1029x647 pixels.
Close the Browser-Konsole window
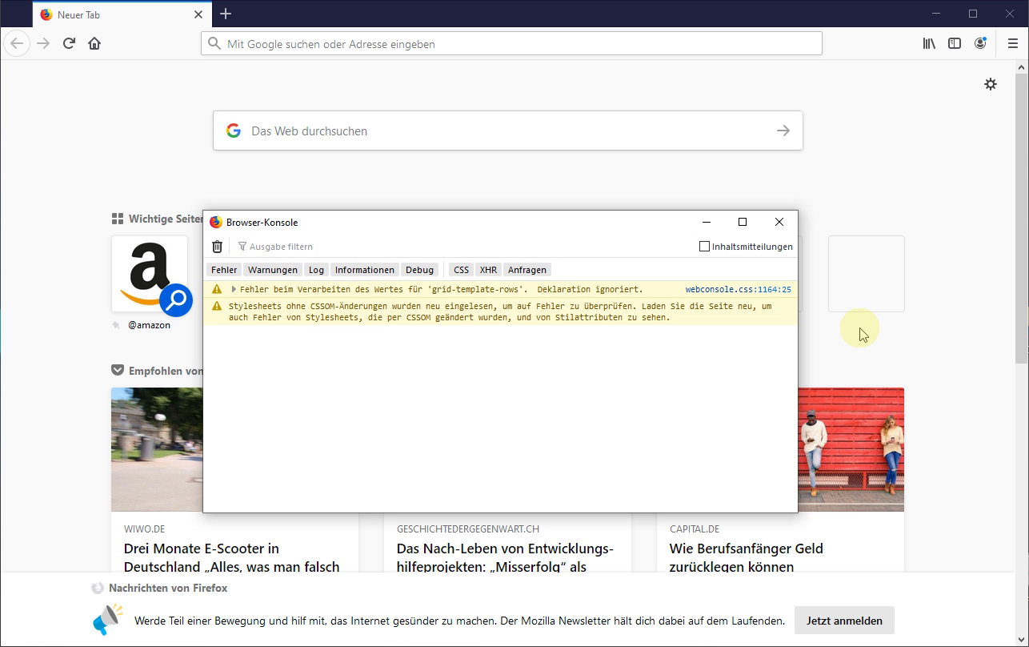coord(779,222)
